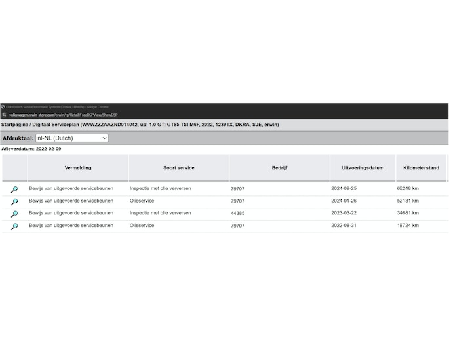Click Inspectie met olie verversen in first row
Viewport: 449px width, 337px height.
(x=161, y=188)
